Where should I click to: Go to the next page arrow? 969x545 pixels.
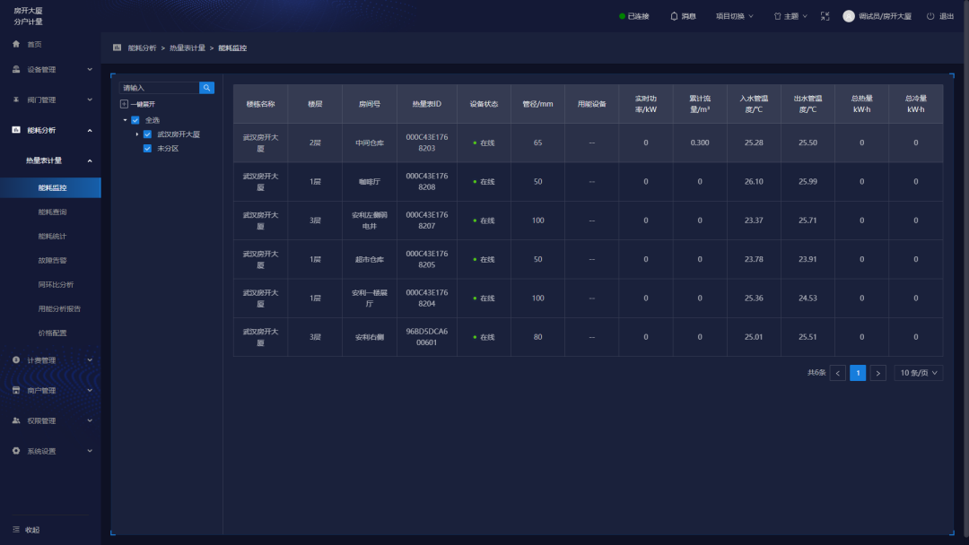[x=878, y=373]
